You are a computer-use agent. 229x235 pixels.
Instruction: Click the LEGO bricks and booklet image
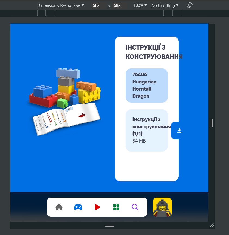(x=65, y=101)
